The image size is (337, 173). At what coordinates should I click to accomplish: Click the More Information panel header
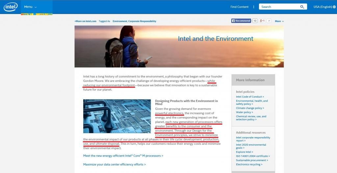[x=253, y=80]
